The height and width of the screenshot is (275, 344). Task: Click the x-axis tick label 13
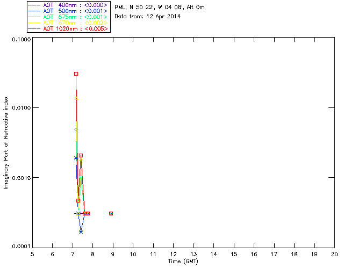click(x=193, y=254)
